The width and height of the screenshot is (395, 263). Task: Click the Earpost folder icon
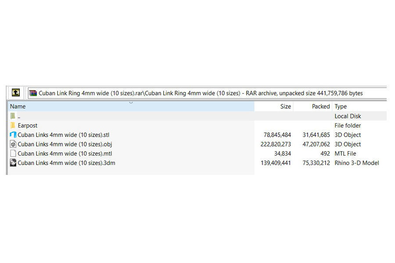point(13,125)
